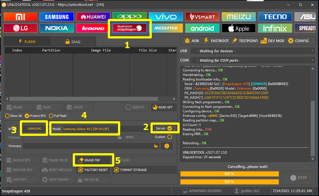Open the Testpoint guide

pyautogui.click(x=245, y=41)
